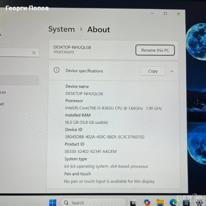Click the magnifier icon in the Settings search box
This screenshot has width=206, height=206.
[34, 53]
